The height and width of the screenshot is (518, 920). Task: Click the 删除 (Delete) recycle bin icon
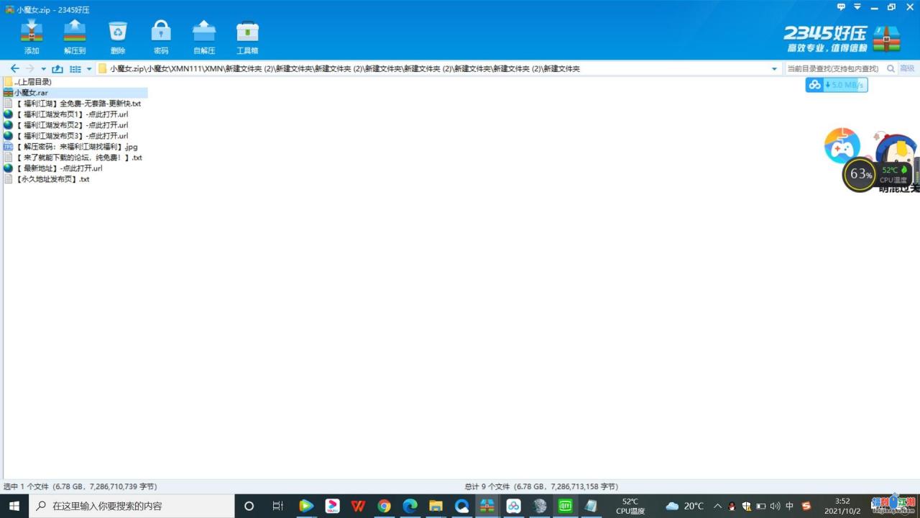point(118,36)
